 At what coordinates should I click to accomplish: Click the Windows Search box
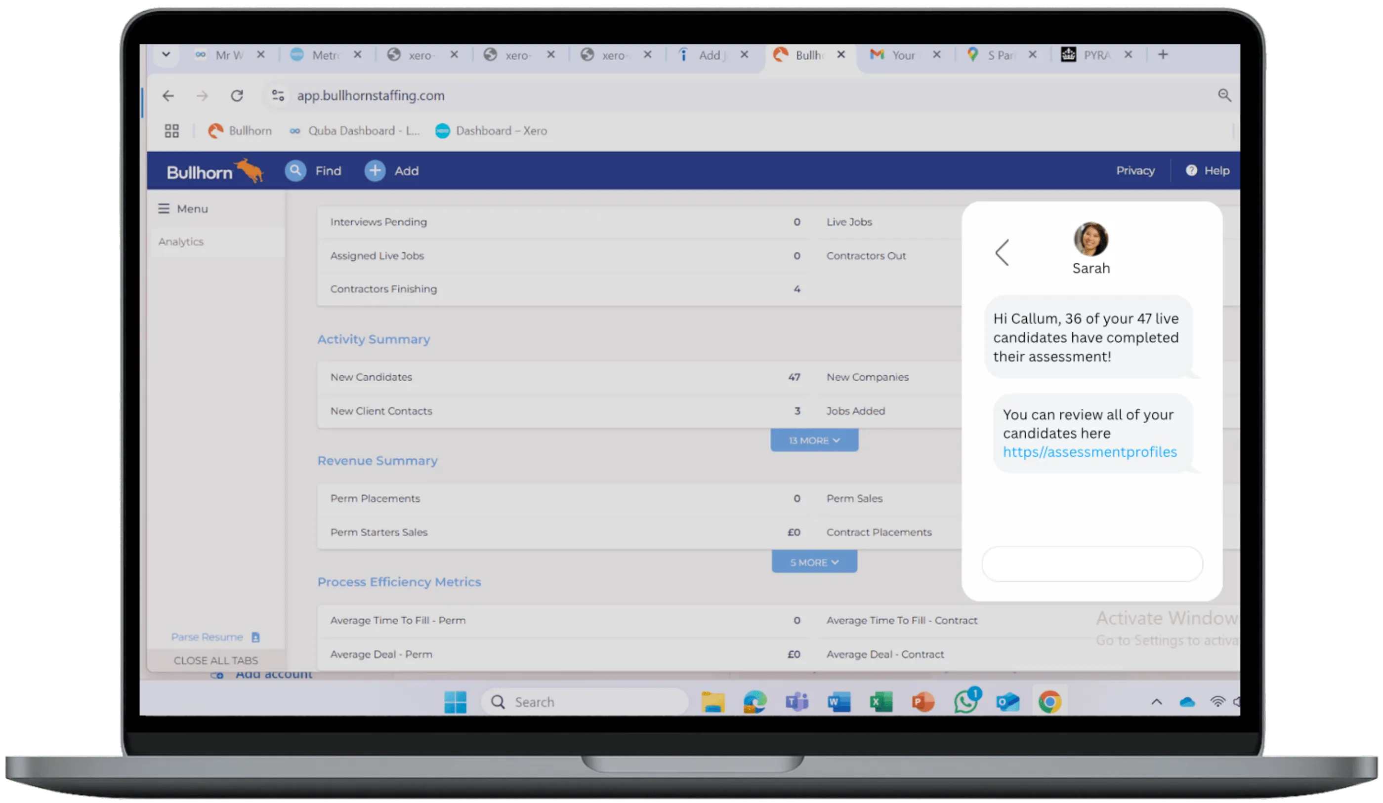(x=585, y=702)
